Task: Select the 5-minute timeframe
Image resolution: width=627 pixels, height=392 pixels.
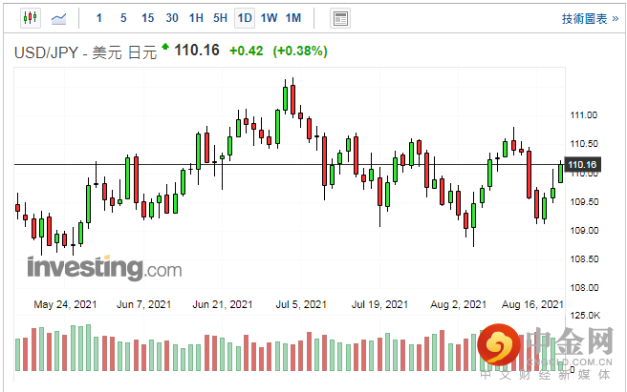Action: 122,18
